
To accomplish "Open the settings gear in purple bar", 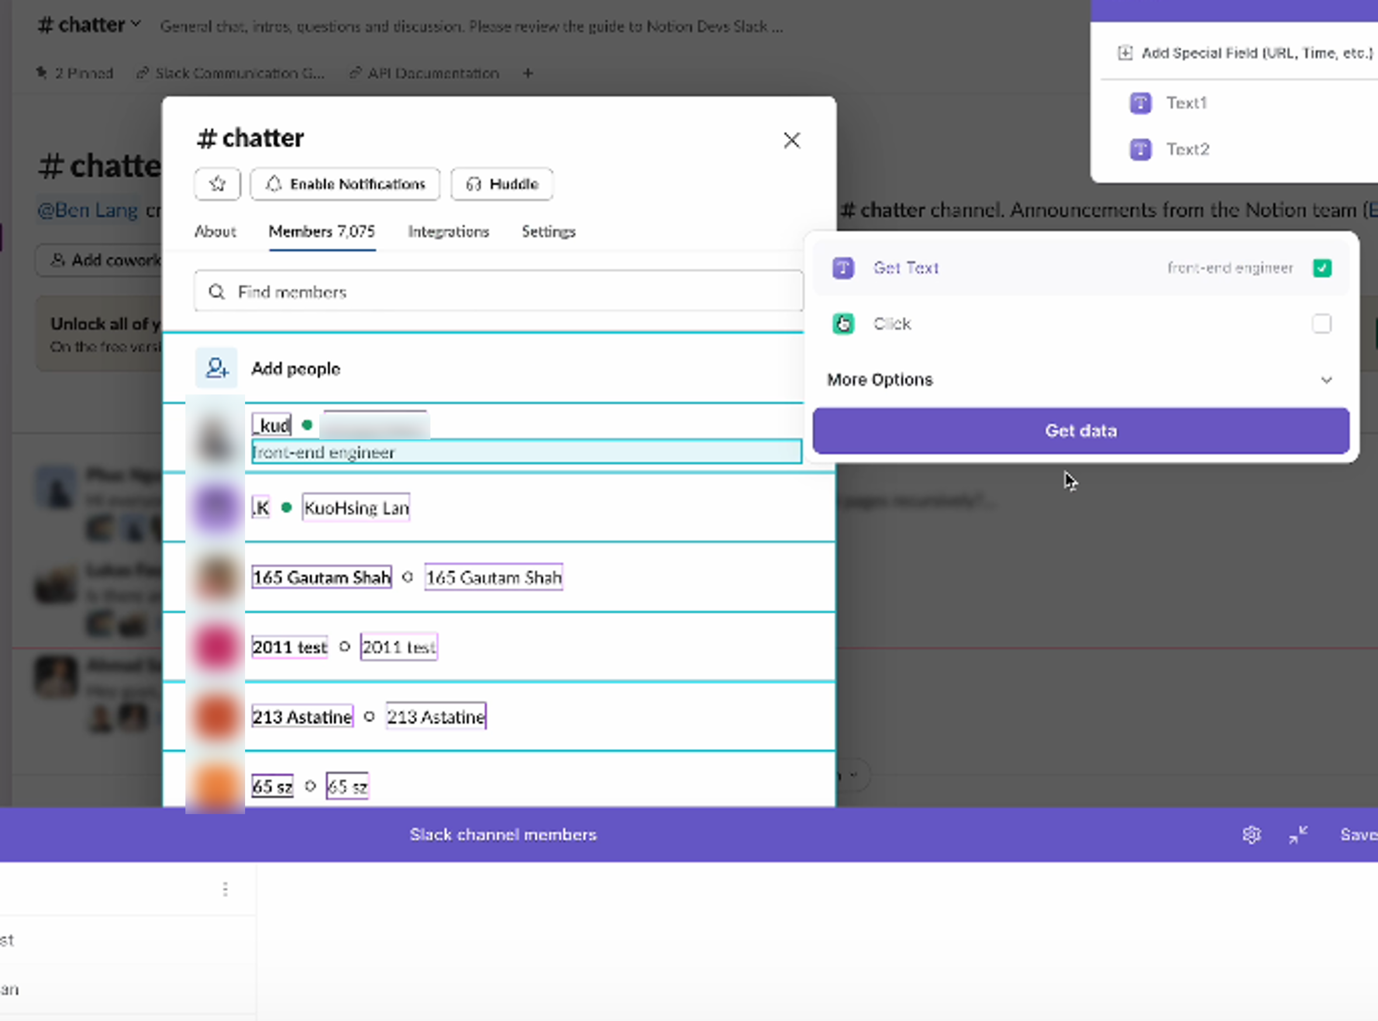I will (1251, 835).
